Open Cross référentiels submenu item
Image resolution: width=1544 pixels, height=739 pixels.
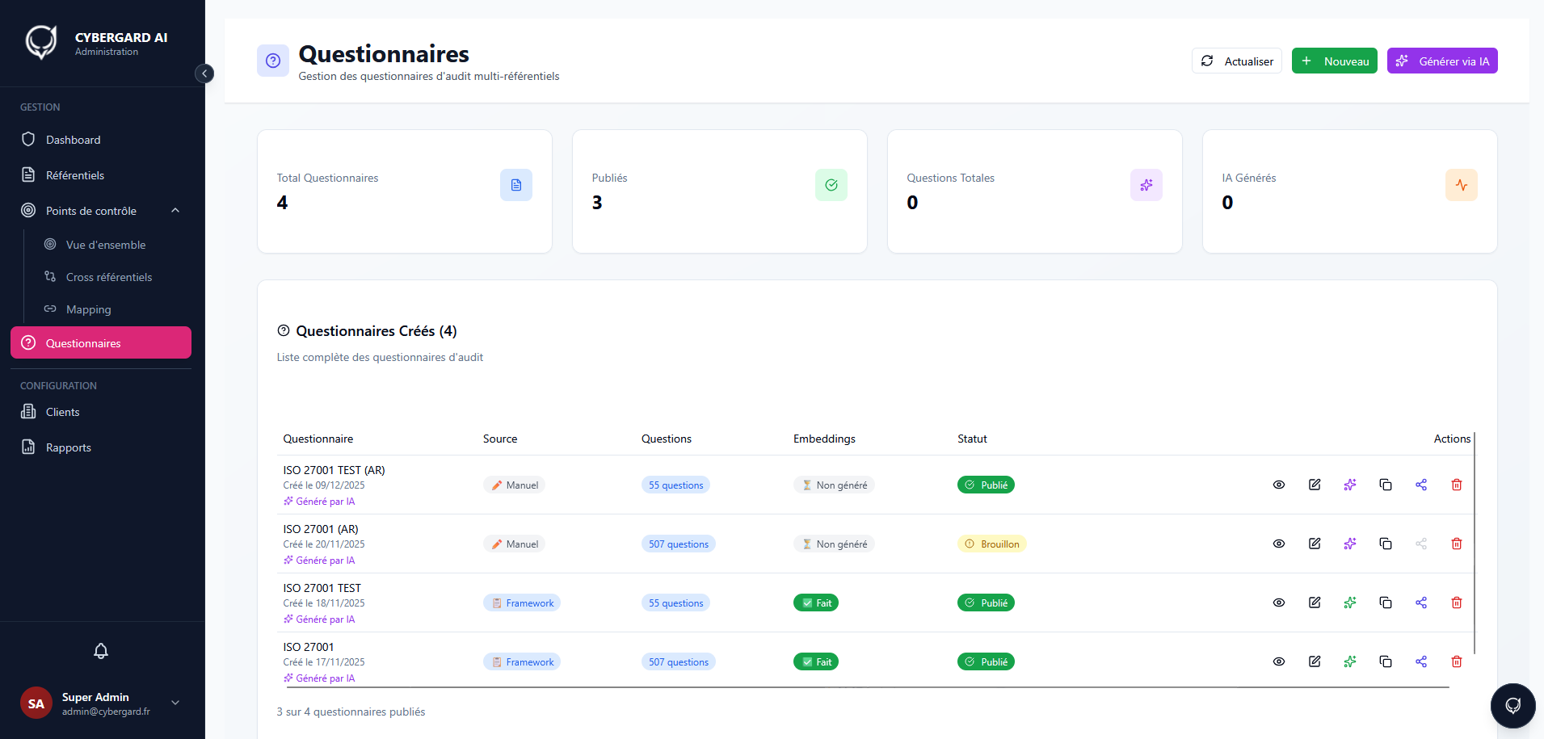click(x=109, y=277)
